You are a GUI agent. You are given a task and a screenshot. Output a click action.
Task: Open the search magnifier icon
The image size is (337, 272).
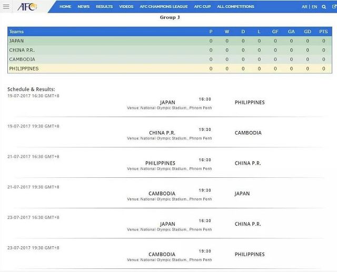click(x=324, y=7)
